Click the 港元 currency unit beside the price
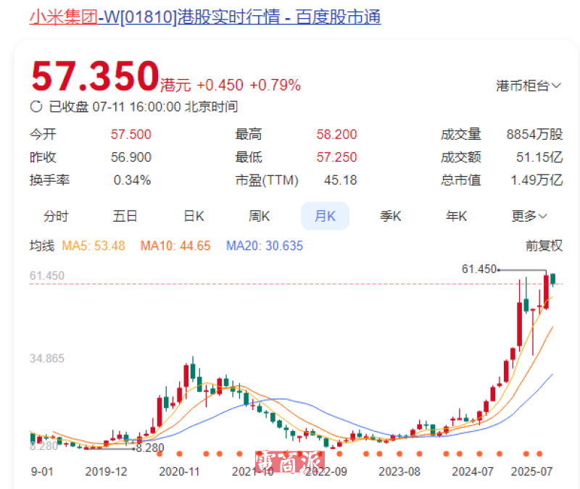580x489 pixels. click(x=175, y=85)
